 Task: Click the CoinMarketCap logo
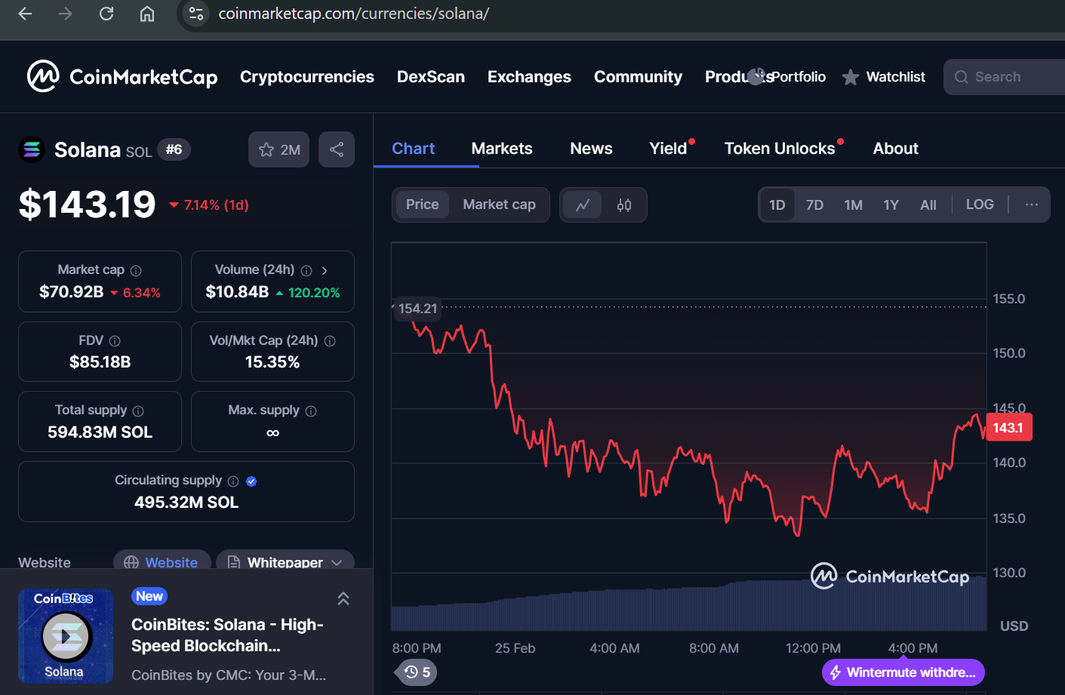pos(122,77)
